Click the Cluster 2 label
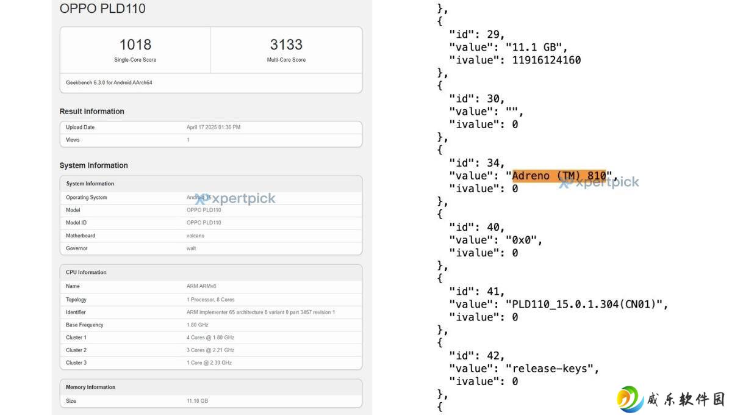 pyautogui.click(x=76, y=350)
